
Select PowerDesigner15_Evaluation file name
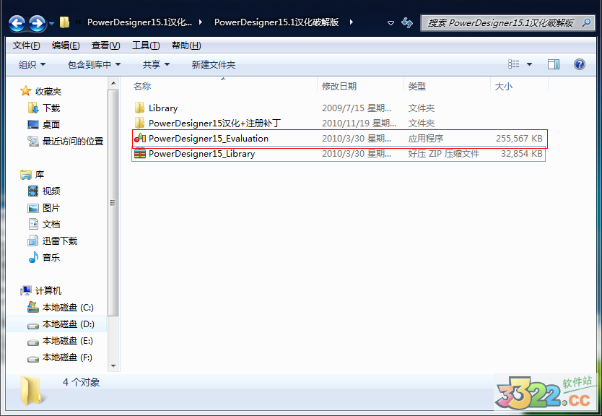click(x=209, y=138)
